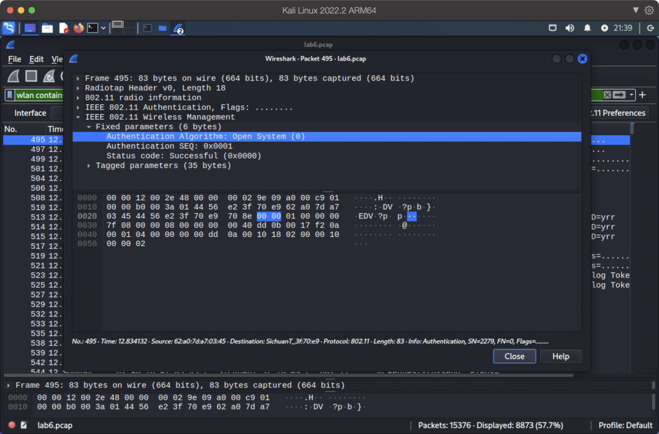
Task: Click the packet list vertical scrollbar
Action: click(632, 128)
